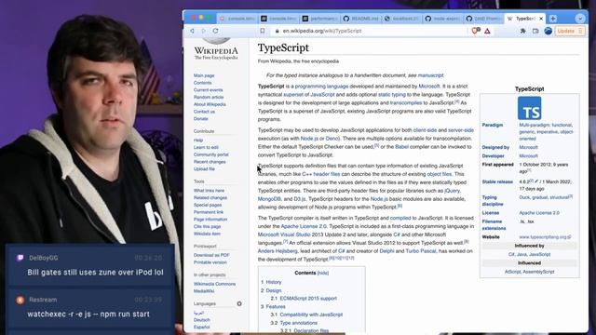This screenshot has width=596, height=335.
Task: Click the round profile avatar icon
Action: 549,31
